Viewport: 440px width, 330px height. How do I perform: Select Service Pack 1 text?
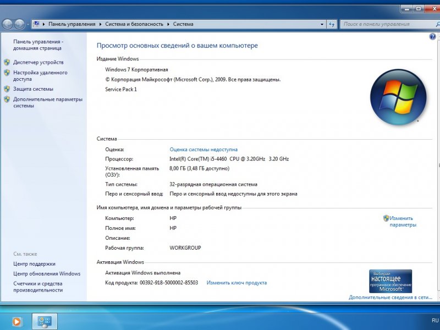pyautogui.click(x=121, y=89)
